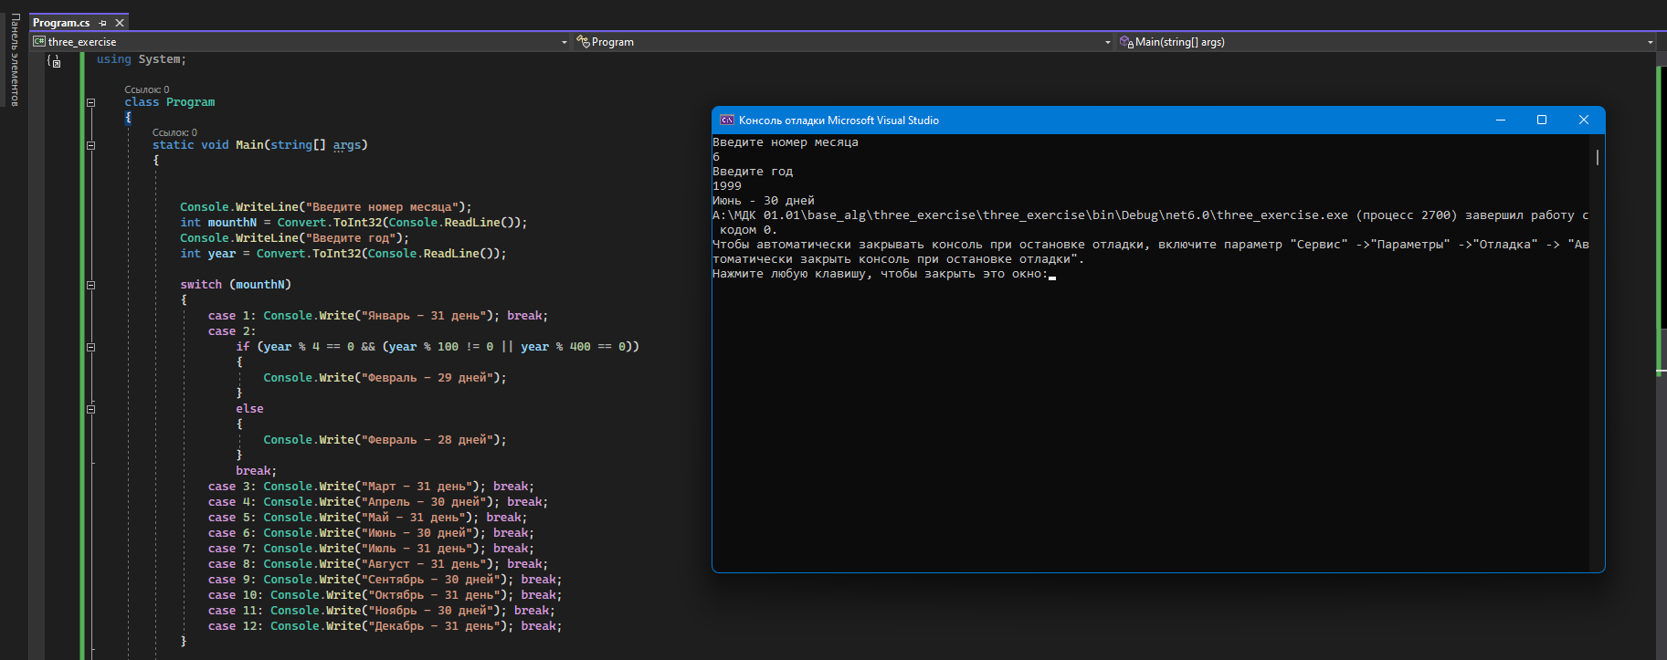
Task: Place cursor on 'int year' declaration line
Action: (x=343, y=254)
